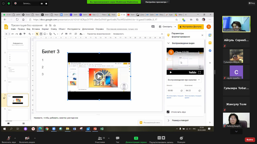Image resolution: width=257 pixels, height=144 pixels.
Task: Stop the Zoom recording in the top bar
Action: click(46, 4)
